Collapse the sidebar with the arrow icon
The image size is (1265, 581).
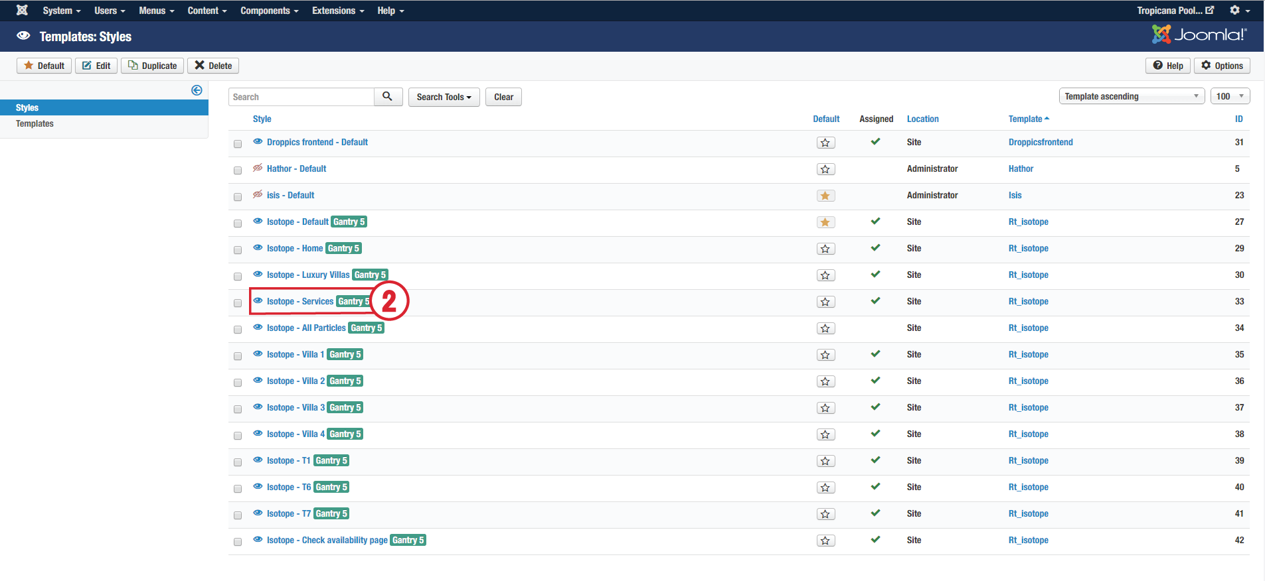(x=197, y=90)
